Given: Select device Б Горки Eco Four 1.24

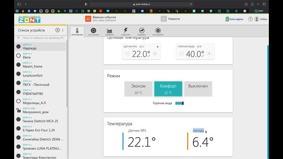Looking at the screenshot, I should pyautogui.click(x=40, y=129).
